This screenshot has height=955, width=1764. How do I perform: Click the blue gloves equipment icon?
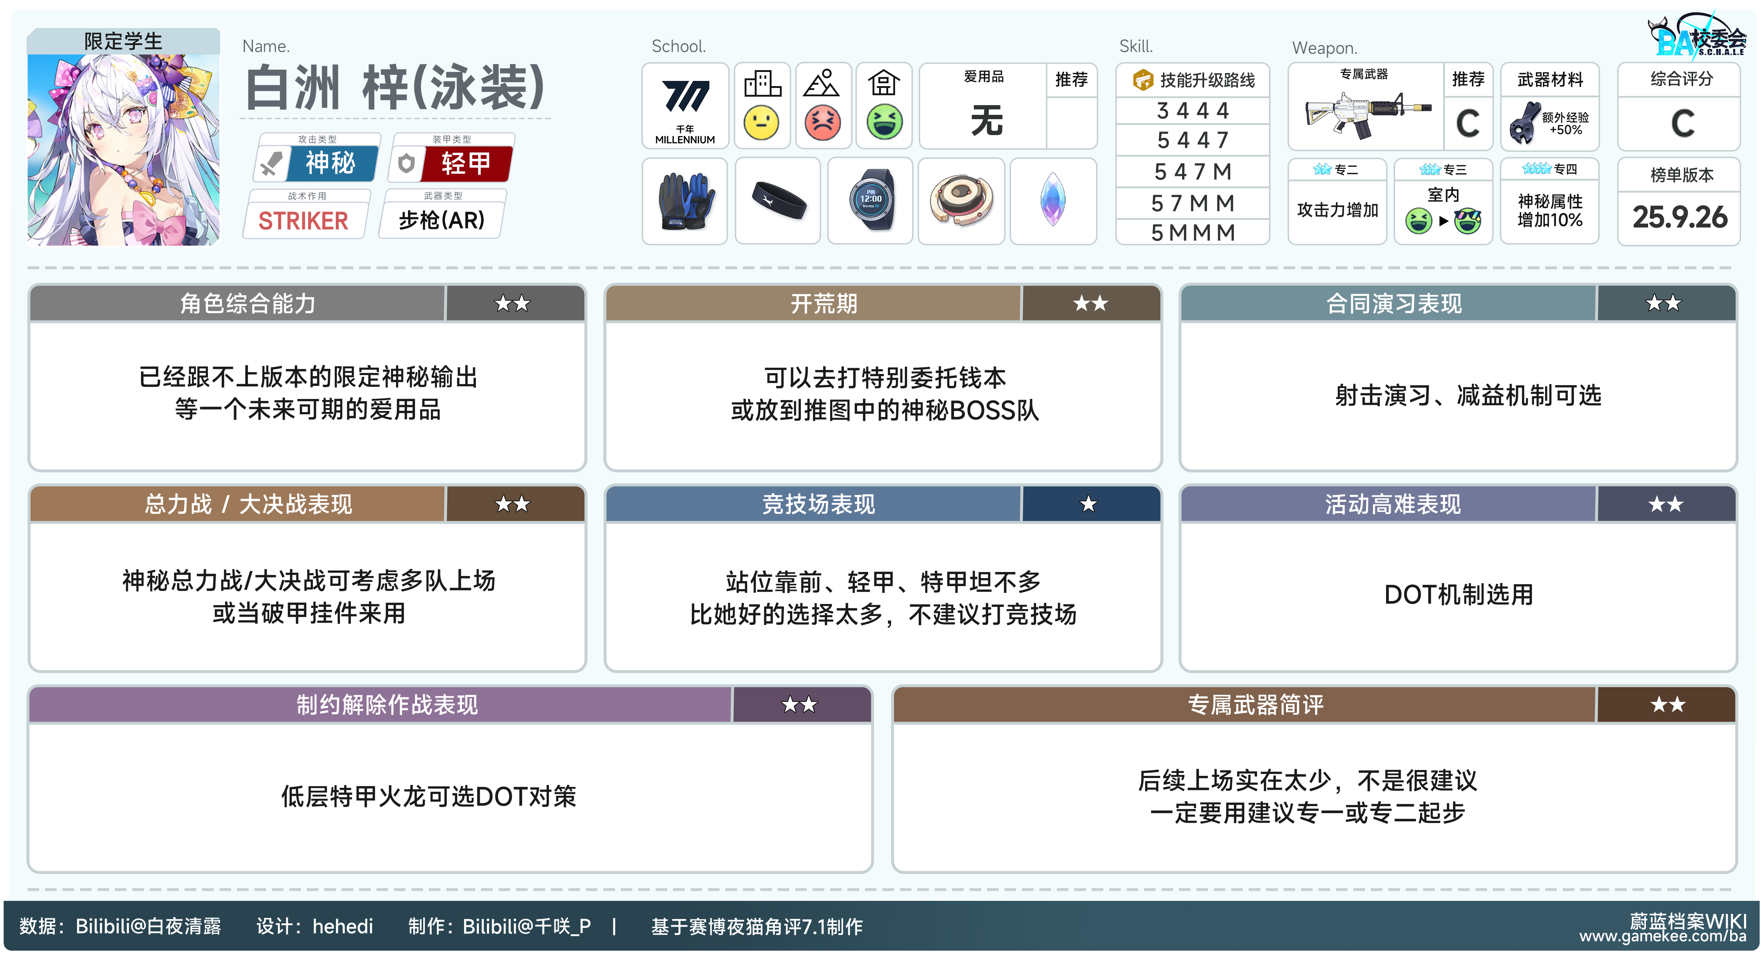pos(685,201)
